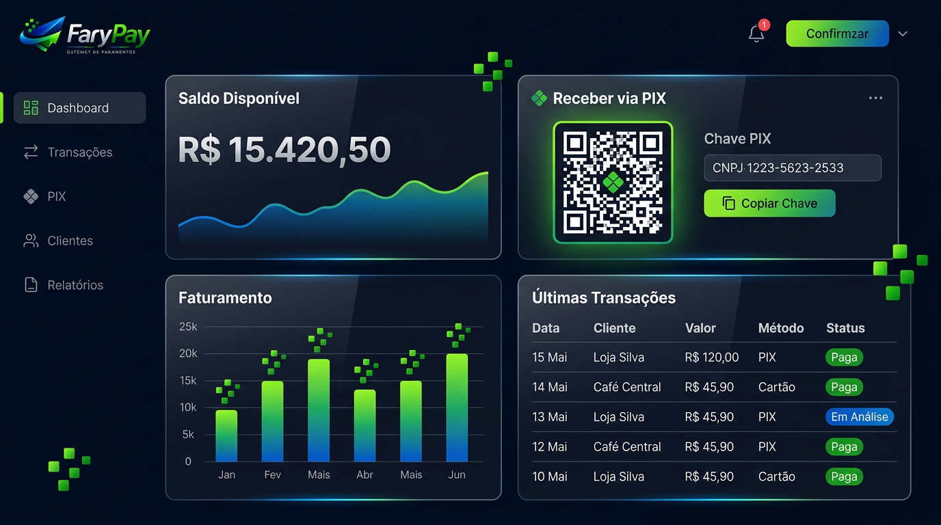Select the Relatórios document icon
941x525 pixels.
click(x=30, y=285)
